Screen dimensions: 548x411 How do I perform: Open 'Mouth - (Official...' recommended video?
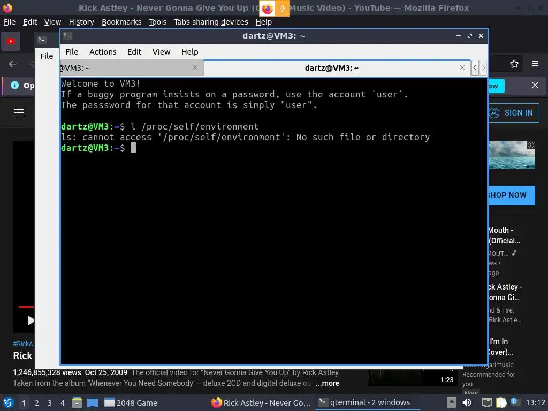pos(504,235)
